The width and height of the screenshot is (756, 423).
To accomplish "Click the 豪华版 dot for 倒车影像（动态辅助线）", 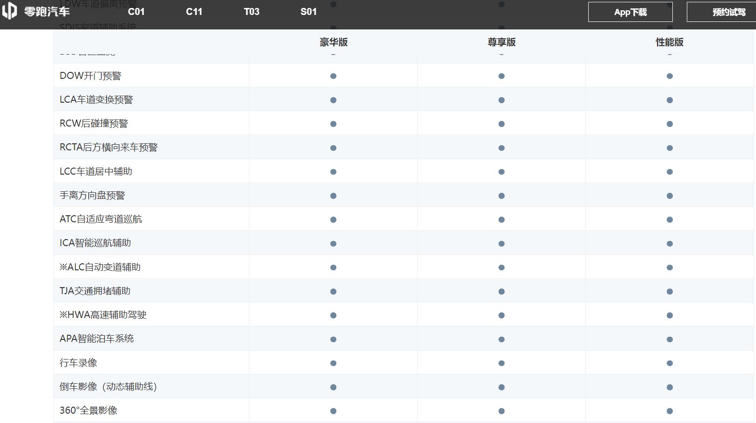I will coord(333,387).
